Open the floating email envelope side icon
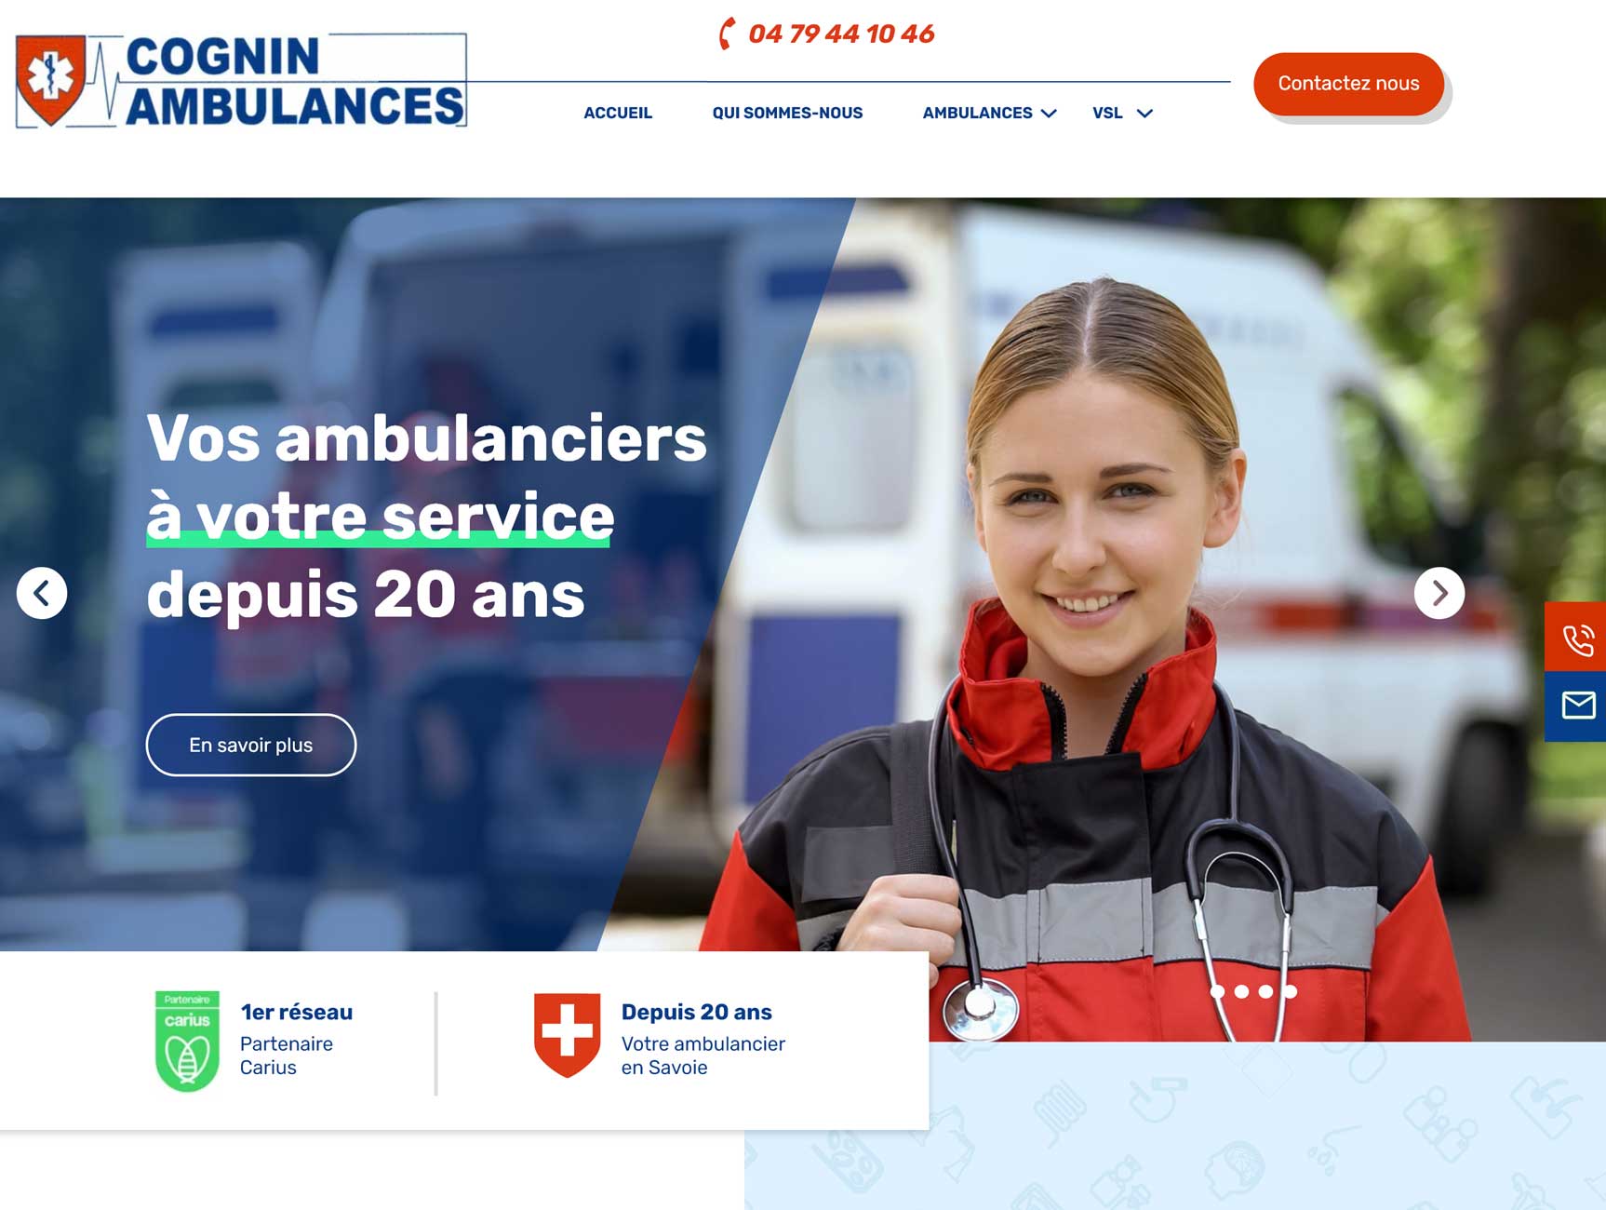 1576,706
